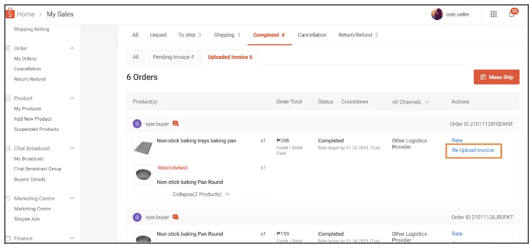Click the Shopee logo icon
Image resolution: width=532 pixels, height=248 pixels.
coord(10,14)
